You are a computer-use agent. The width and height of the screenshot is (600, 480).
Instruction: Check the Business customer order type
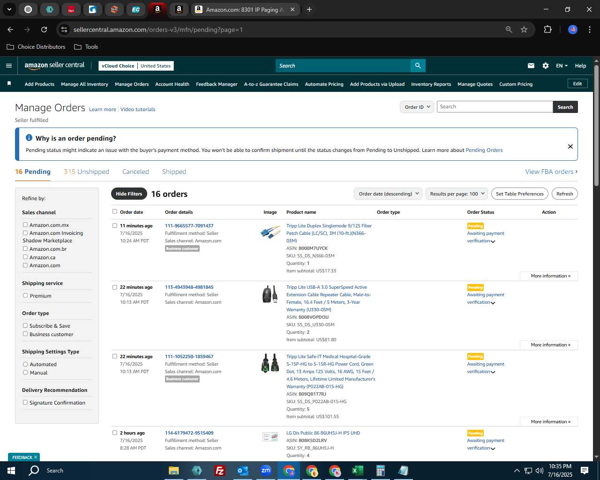coord(25,334)
